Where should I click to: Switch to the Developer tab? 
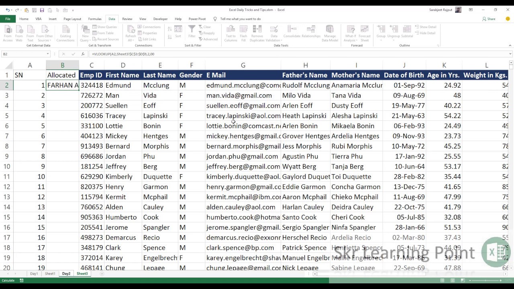coord(160,19)
